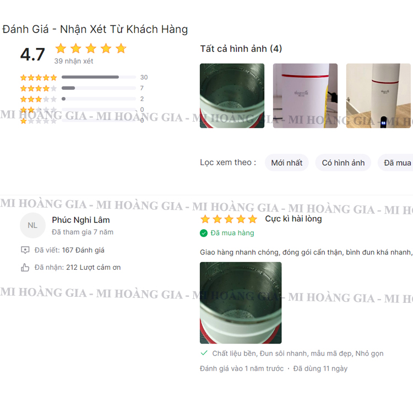Select the Có hình ảnh filter chip

click(343, 163)
